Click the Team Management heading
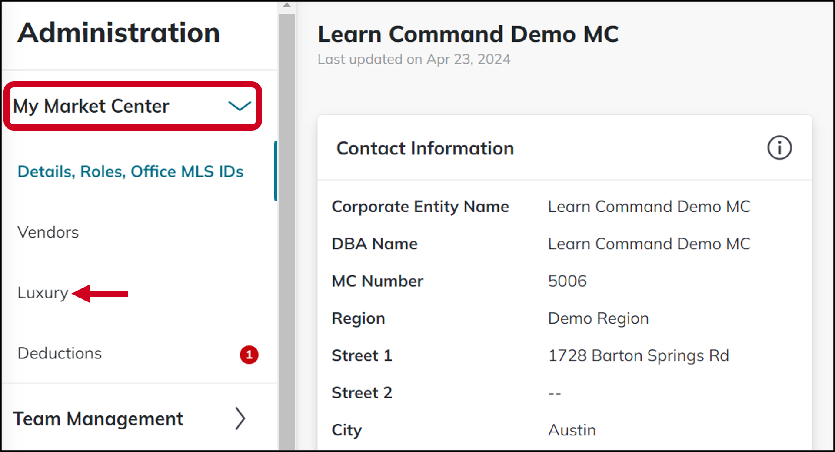 [98, 419]
